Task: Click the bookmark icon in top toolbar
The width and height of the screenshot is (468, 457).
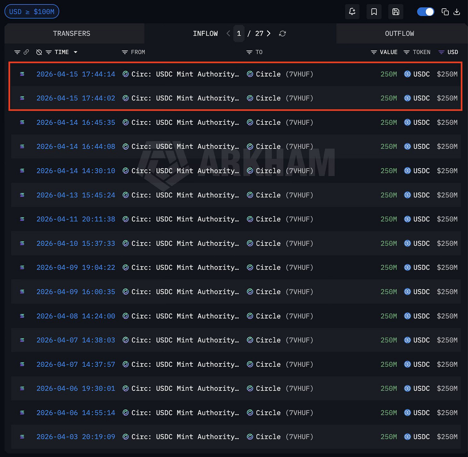Action: (374, 12)
